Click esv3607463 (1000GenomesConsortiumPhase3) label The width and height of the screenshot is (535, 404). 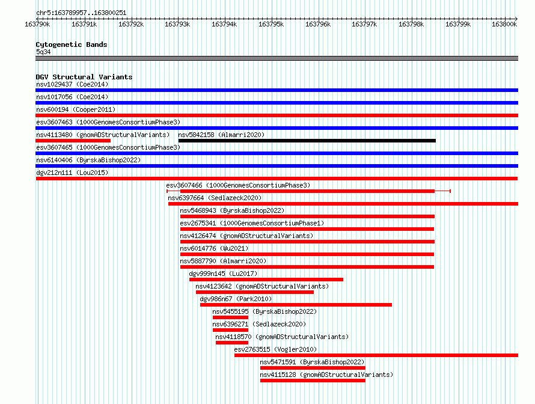[x=108, y=122]
